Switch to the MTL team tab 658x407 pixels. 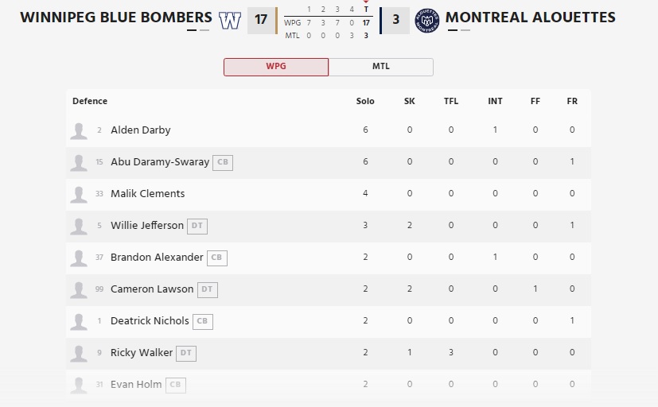coord(381,67)
